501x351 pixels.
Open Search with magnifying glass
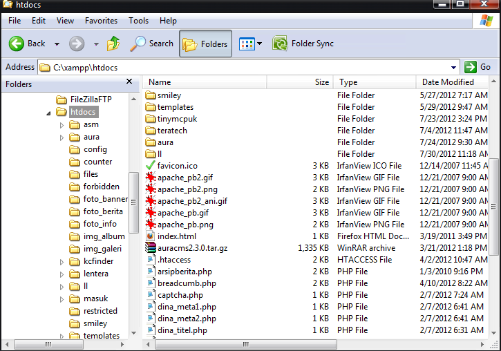pyautogui.click(x=151, y=44)
